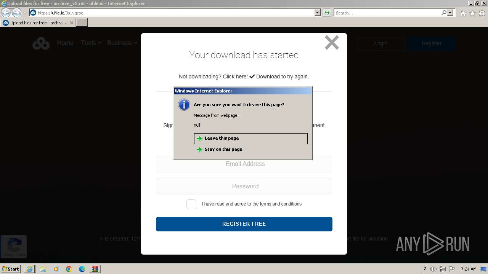The height and width of the screenshot is (274, 488).
Task: Open the Home menu link
Action: tap(65, 43)
